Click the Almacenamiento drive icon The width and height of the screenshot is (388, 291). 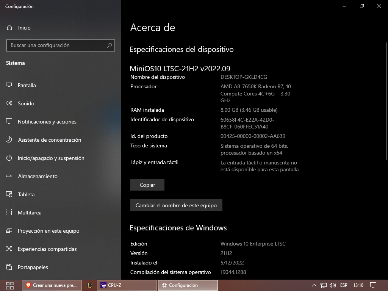coord(9,176)
